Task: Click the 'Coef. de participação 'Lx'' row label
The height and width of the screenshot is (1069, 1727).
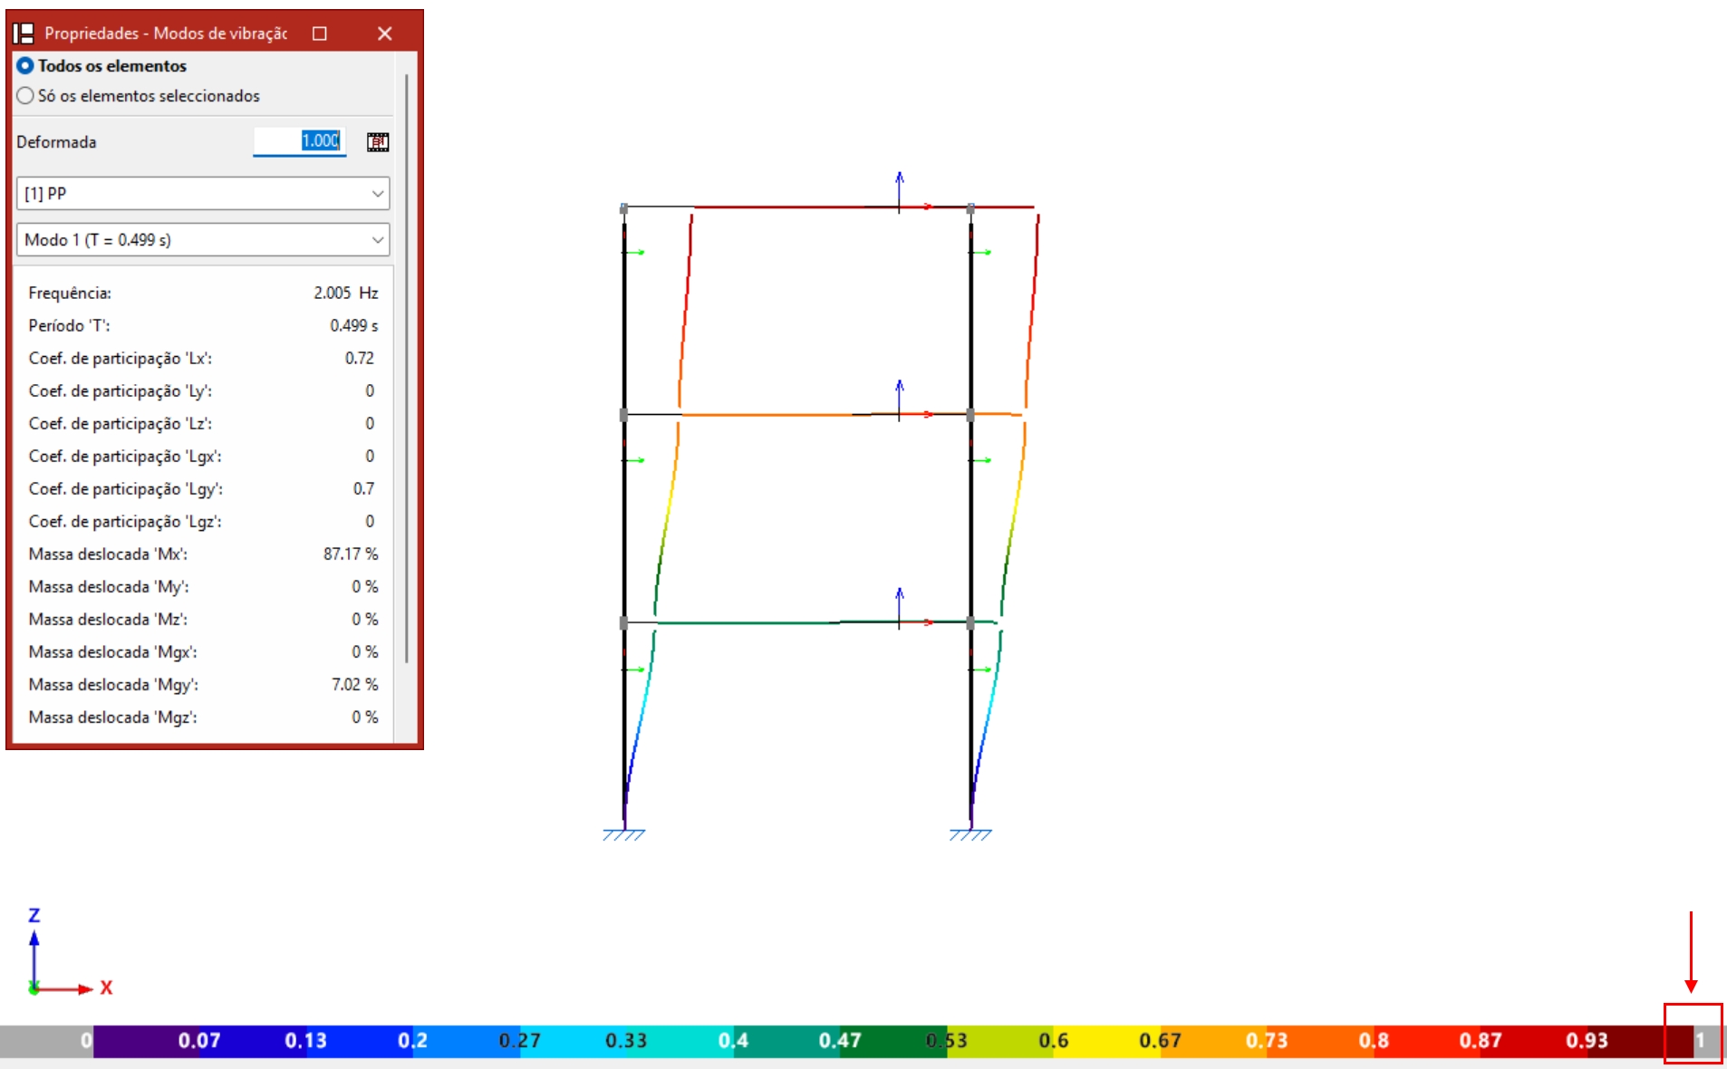Action: (121, 358)
